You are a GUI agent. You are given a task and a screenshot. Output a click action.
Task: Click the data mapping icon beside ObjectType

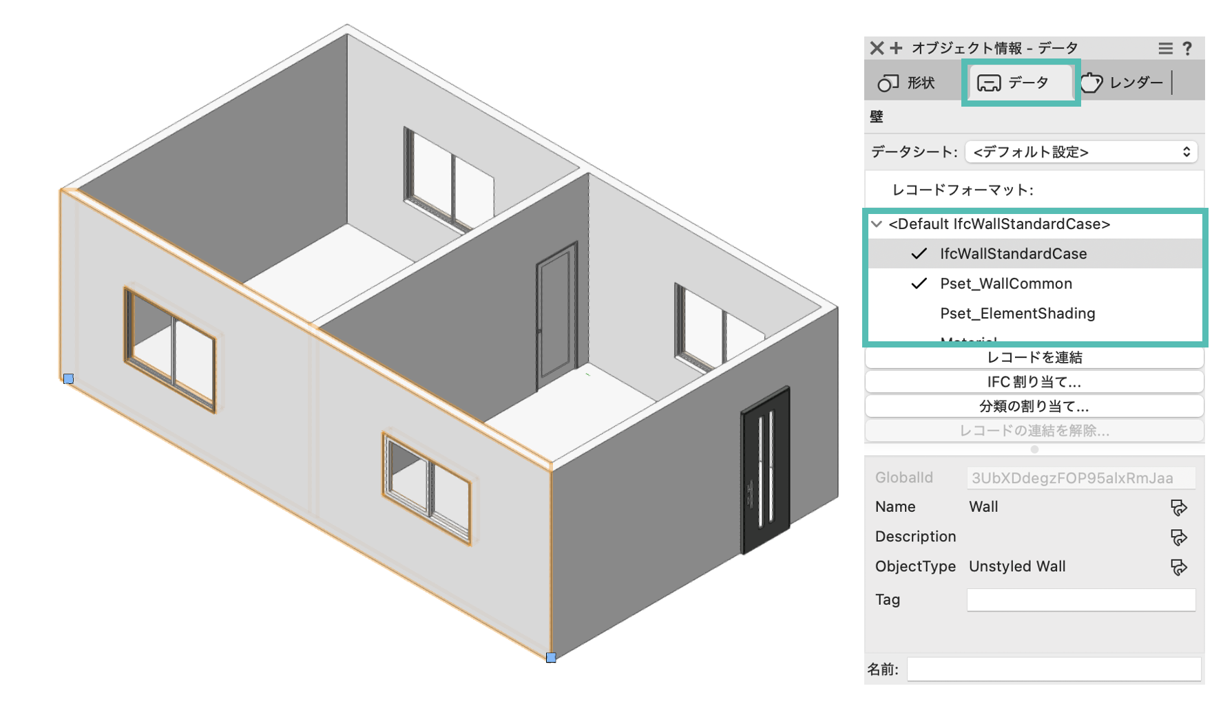(x=1178, y=567)
